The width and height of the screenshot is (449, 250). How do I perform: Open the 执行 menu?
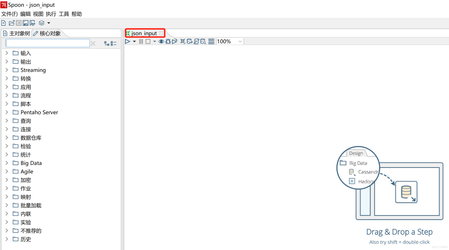(51, 14)
